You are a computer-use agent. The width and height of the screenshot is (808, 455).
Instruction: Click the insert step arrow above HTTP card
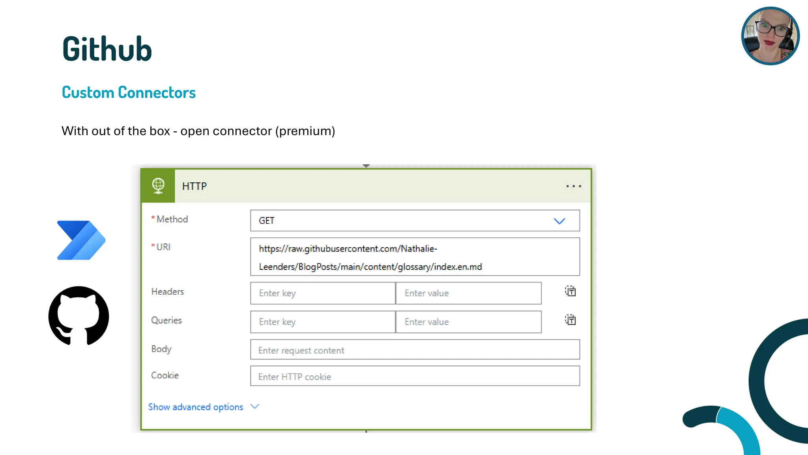click(366, 166)
